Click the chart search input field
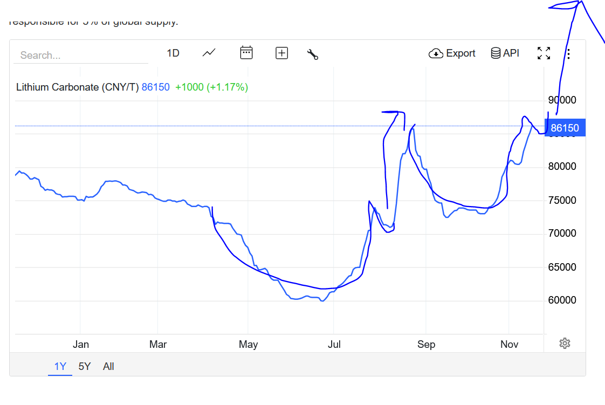 pos(81,55)
